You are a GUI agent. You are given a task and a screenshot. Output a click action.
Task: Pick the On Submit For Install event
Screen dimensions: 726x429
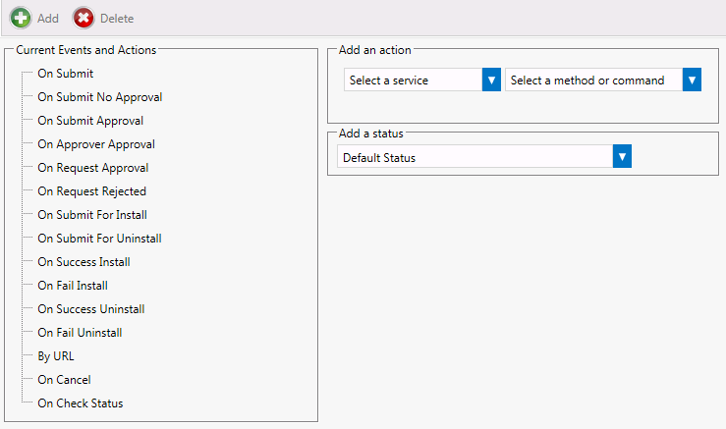pyautogui.click(x=92, y=215)
